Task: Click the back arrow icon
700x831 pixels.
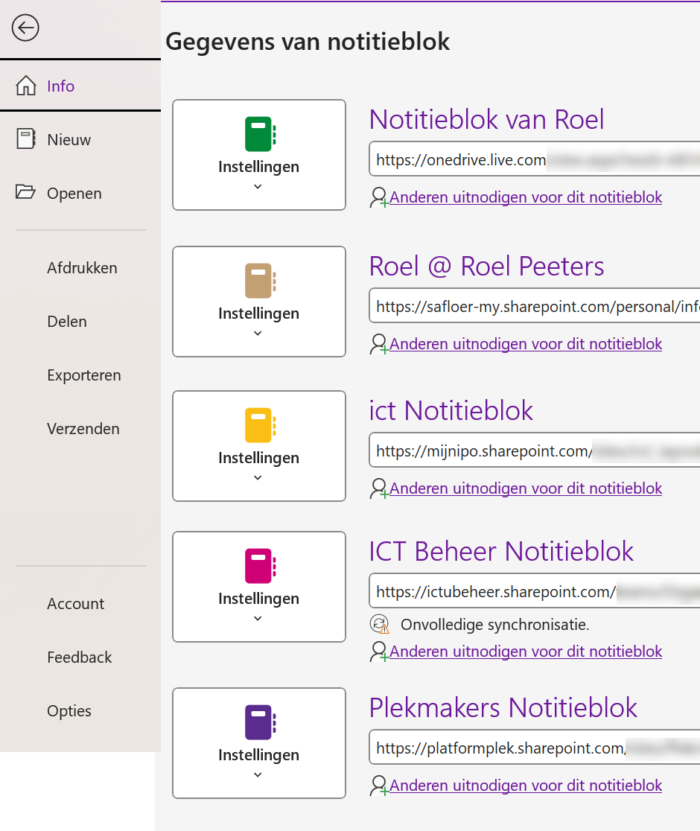Action: pos(25,28)
